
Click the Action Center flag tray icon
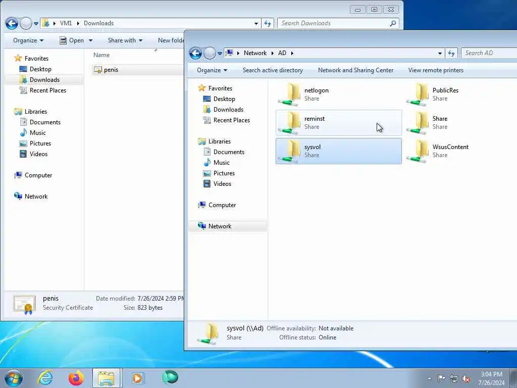point(441,378)
